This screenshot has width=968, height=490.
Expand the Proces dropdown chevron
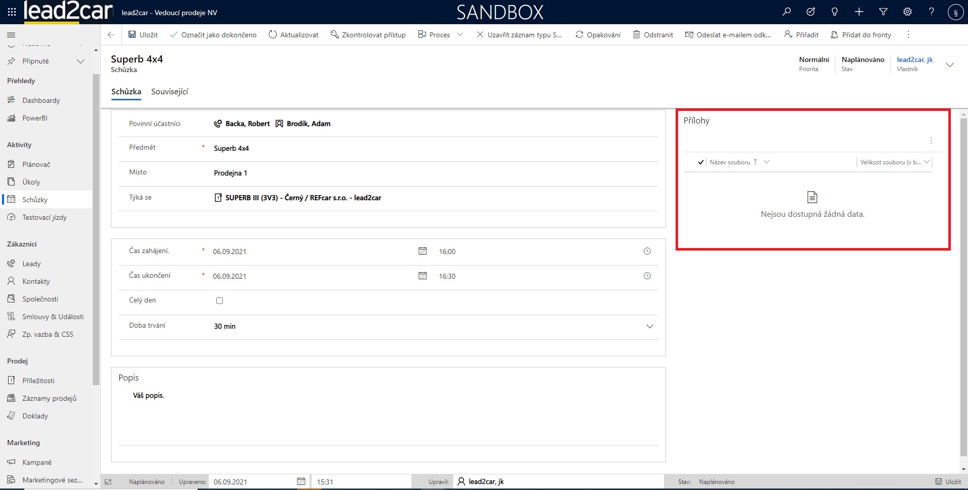pyautogui.click(x=460, y=35)
